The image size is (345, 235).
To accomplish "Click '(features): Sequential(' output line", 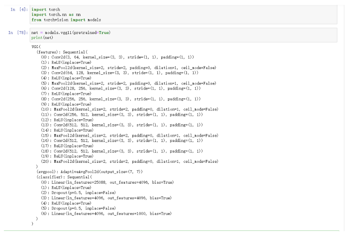I will pyautogui.click(x=62, y=52).
